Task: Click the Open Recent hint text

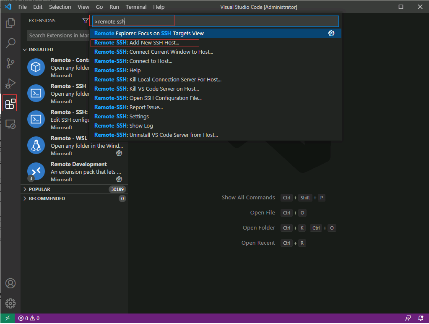Action: coord(258,243)
